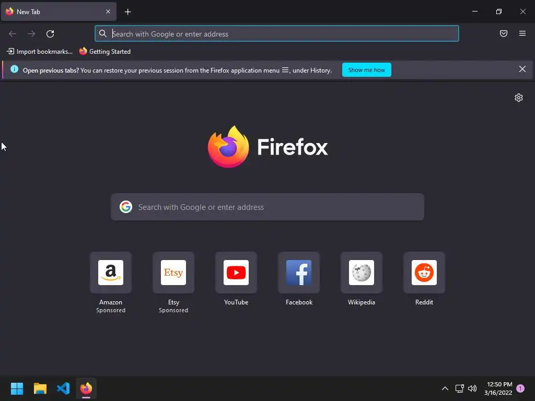This screenshot has width=535, height=401.
Task: Dismiss the previous tabs notification bar
Action: [522, 69]
